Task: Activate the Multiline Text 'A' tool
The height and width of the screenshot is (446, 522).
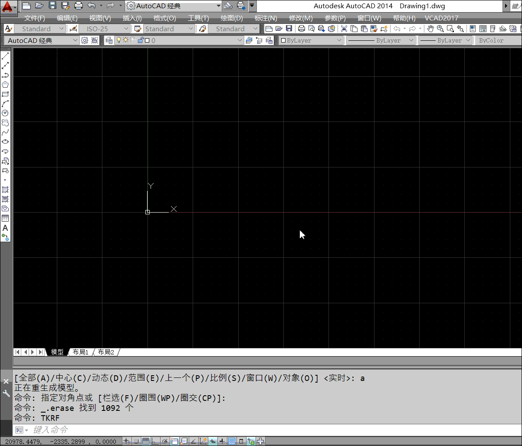Action: [x=5, y=228]
